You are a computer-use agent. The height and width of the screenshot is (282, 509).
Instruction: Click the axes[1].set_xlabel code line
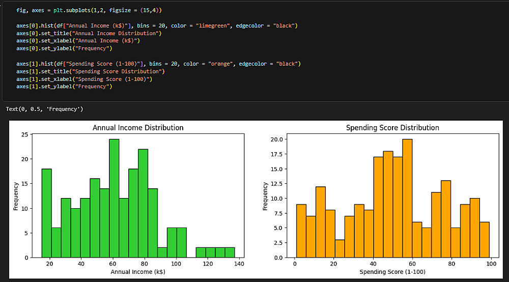(84, 79)
